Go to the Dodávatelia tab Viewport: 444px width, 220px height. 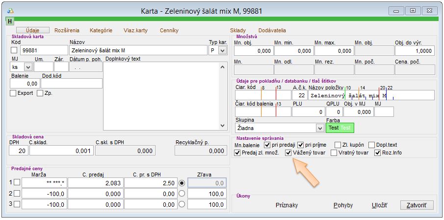[x=272, y=30]
